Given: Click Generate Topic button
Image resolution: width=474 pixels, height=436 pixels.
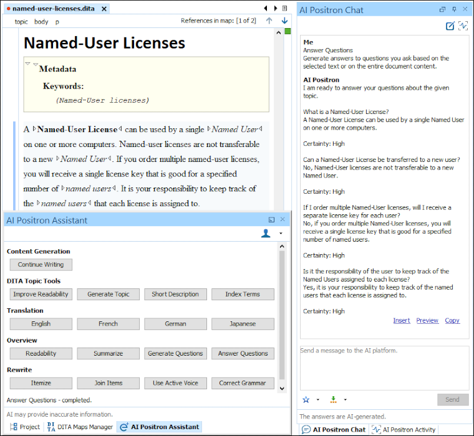Looking at the screenshot, I should (x=109, y=294).
